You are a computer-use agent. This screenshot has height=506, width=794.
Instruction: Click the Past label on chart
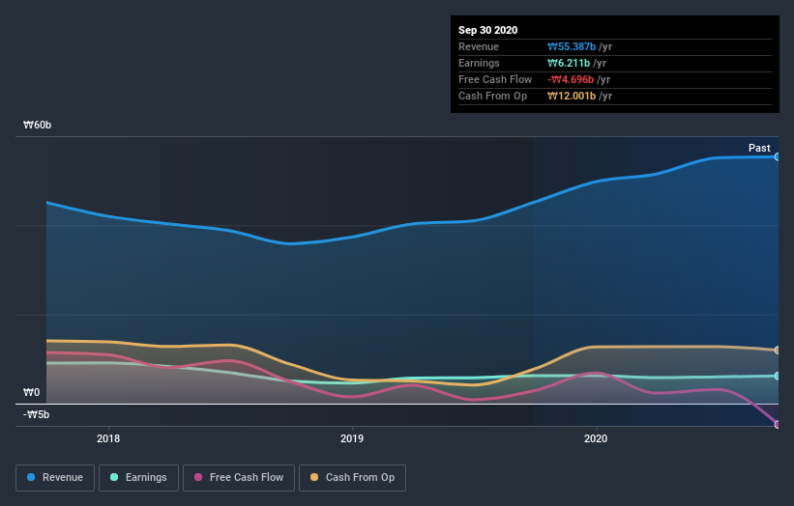pyautogui.click(x=759, y=148)
